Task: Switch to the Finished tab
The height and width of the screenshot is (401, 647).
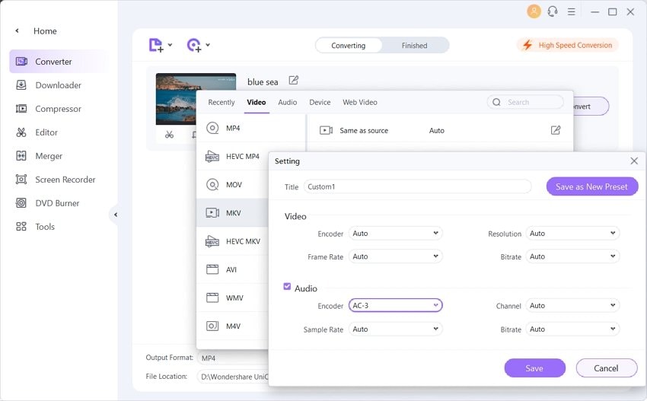Action: pyautogui.click(x=414, y=46)
